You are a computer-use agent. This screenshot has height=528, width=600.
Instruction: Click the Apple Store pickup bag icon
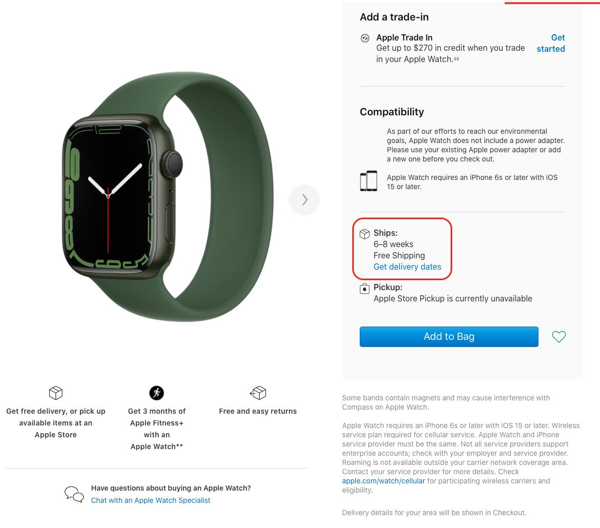[365, 289]
